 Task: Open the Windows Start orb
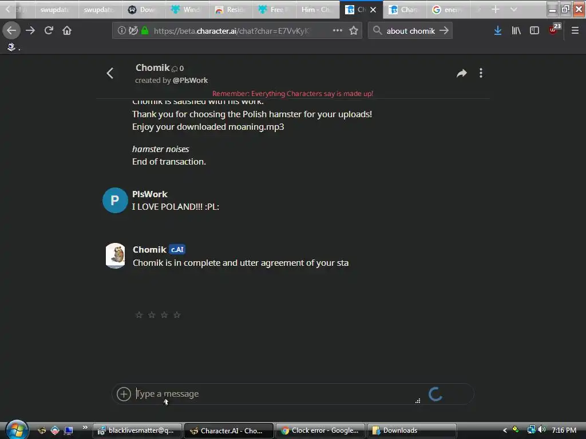[x=17, y=430]
